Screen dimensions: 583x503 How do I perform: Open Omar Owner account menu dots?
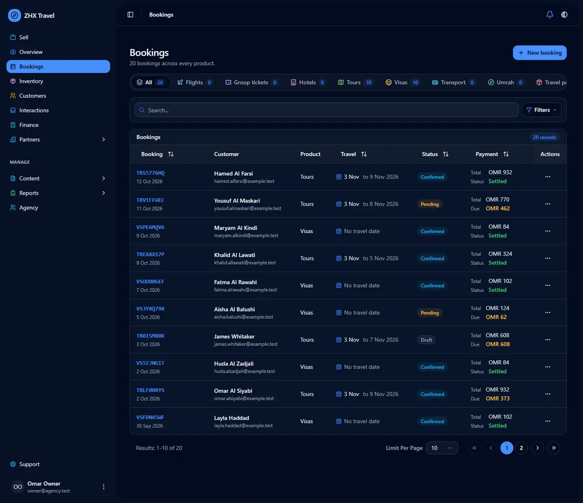(x=103, y=487)
